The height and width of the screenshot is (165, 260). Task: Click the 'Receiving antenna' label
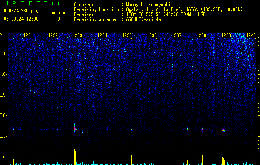coord(95,19)
